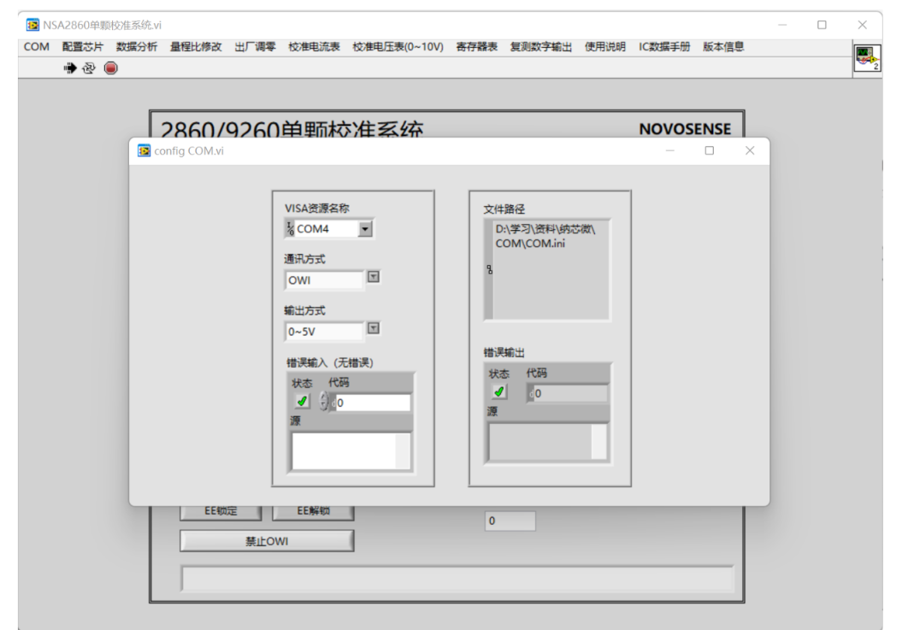Open the 输出方式 0~5V dropdown arrow
Screen dimensions: 914x630
[374, 328]
